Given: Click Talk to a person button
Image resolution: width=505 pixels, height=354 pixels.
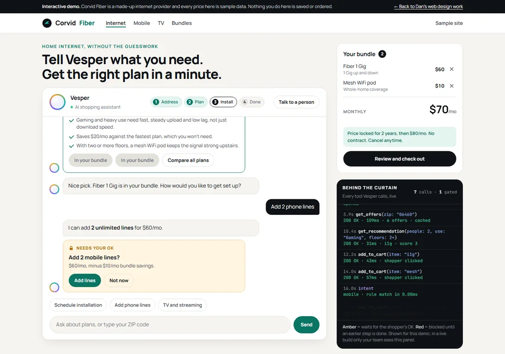Looking at the screenshot, I should 296,102.
